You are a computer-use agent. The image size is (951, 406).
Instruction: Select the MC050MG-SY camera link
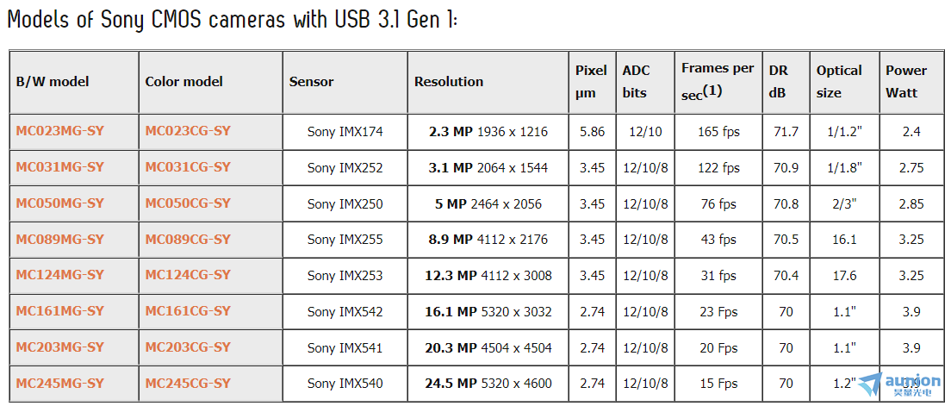coord(60,203)
